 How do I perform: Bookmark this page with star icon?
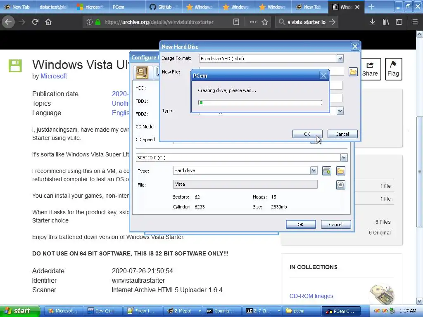click(265, 22)
